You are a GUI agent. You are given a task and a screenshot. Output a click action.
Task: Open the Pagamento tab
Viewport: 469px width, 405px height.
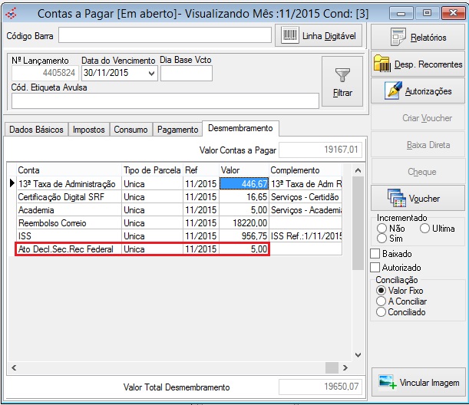177,130
